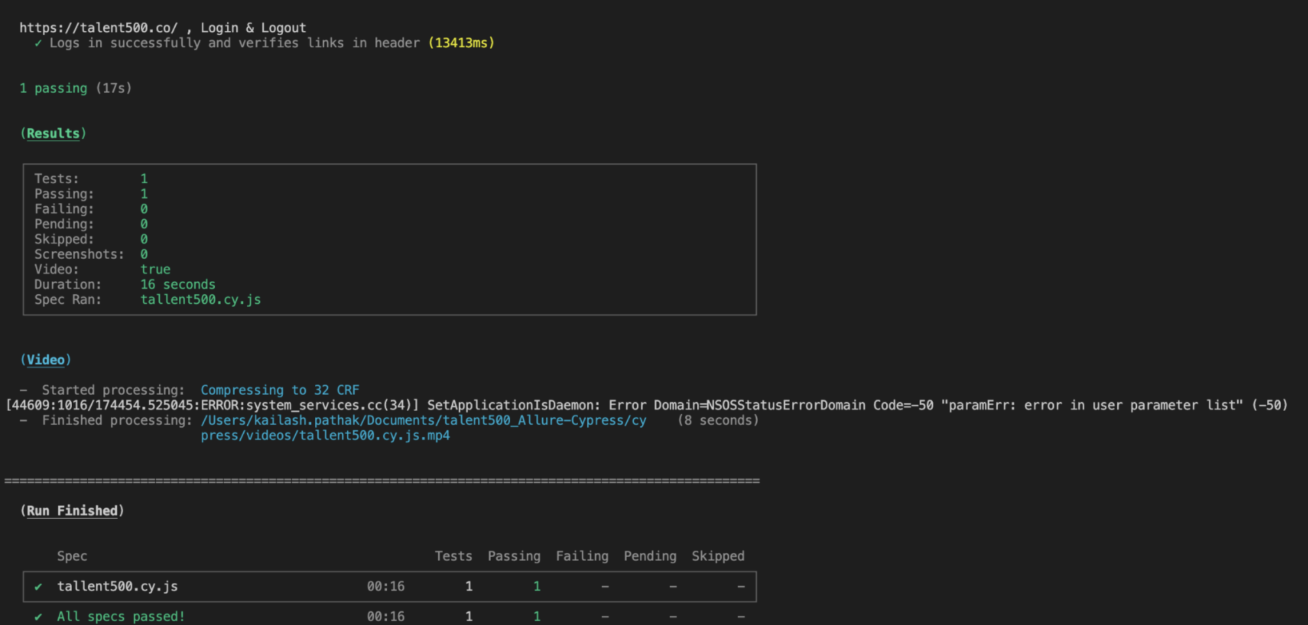
Task: Click the Screenshots count value zero
Action: click(144, 253)
